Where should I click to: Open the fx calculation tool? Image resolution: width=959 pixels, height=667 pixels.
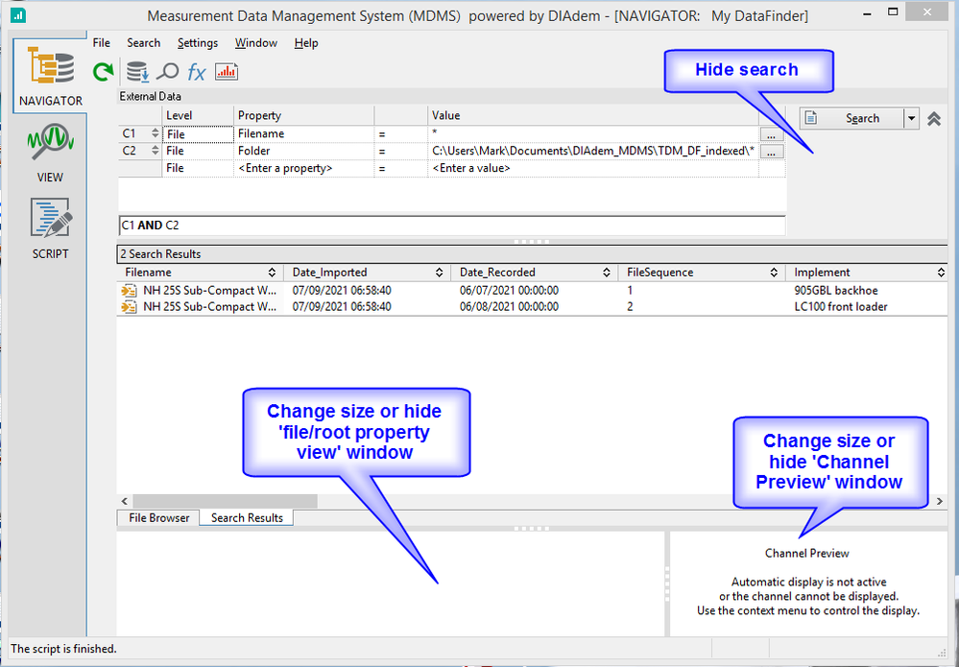[x=197, y=72]
